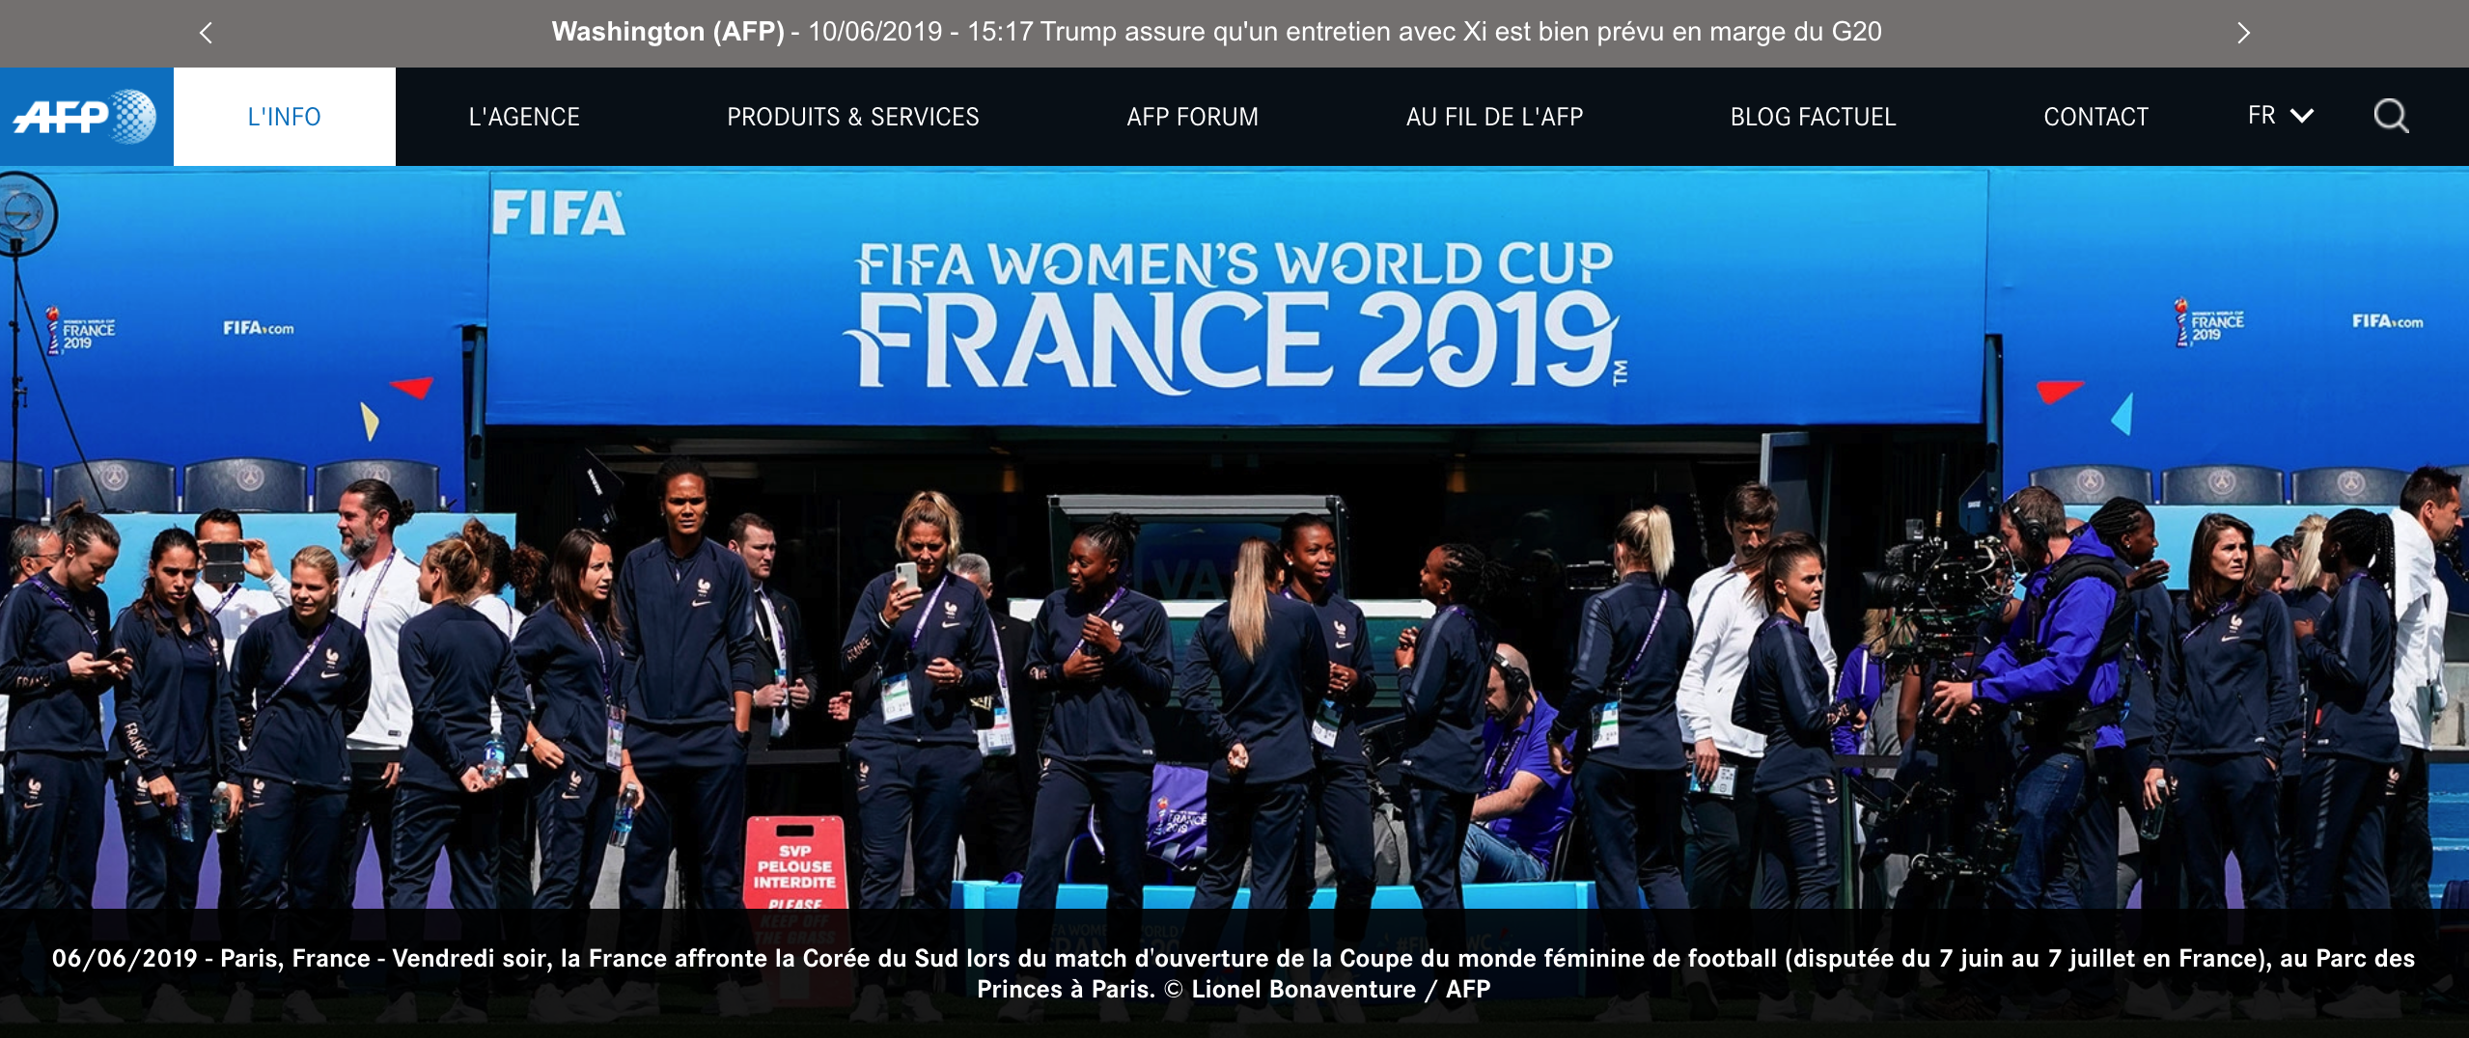Open the L'AGENCE menu
The image size is (2469, 1038).
[x=524, y=117]
